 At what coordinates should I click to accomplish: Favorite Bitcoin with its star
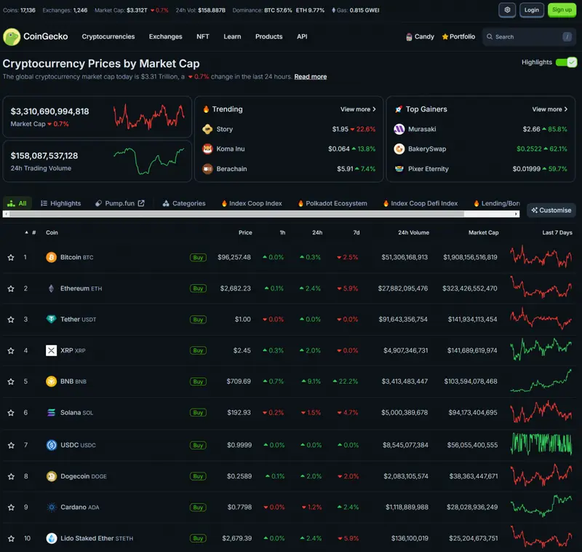click(x=11, y=257)
